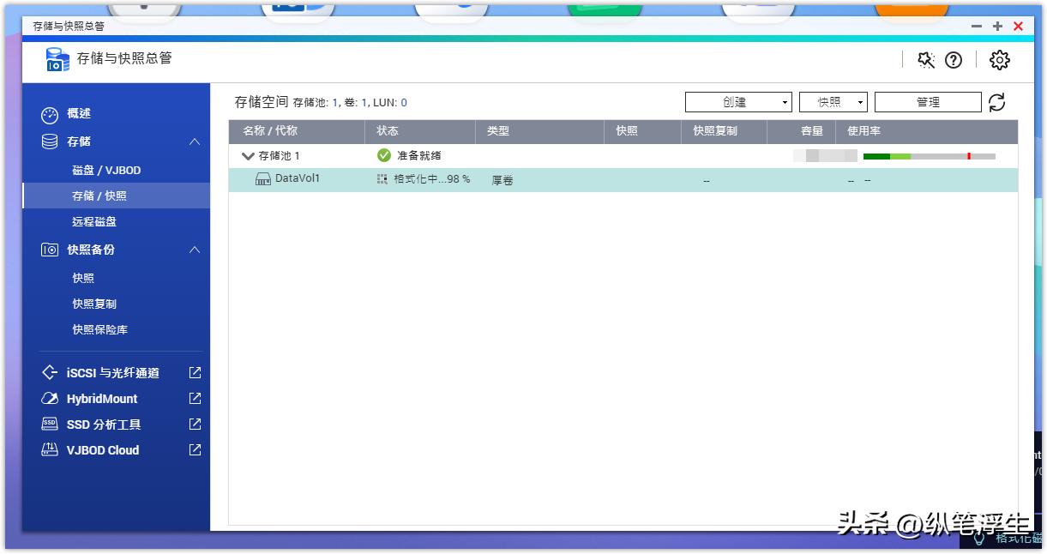Collapse the 存储 sidebar section chevron
This screenshot has height=554, width=1047.
195,142
